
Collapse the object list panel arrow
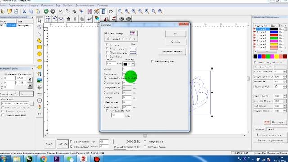coord(32,17)
